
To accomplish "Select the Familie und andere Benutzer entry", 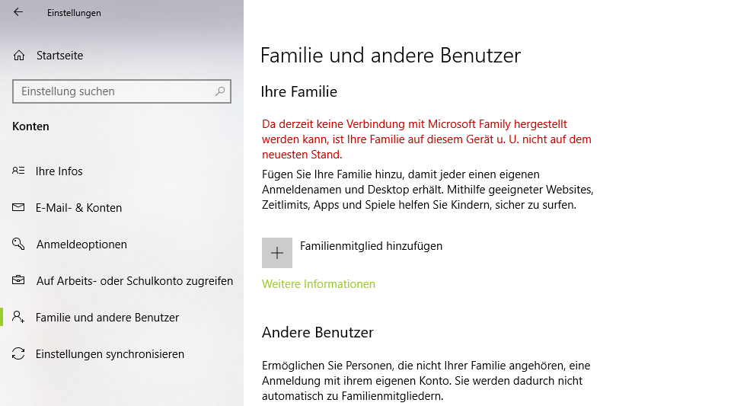I will point(107,318).
